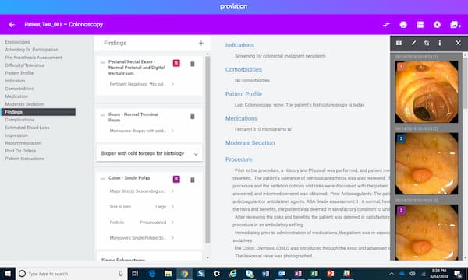Open Post Op Orders section

[x=20, y=151]
